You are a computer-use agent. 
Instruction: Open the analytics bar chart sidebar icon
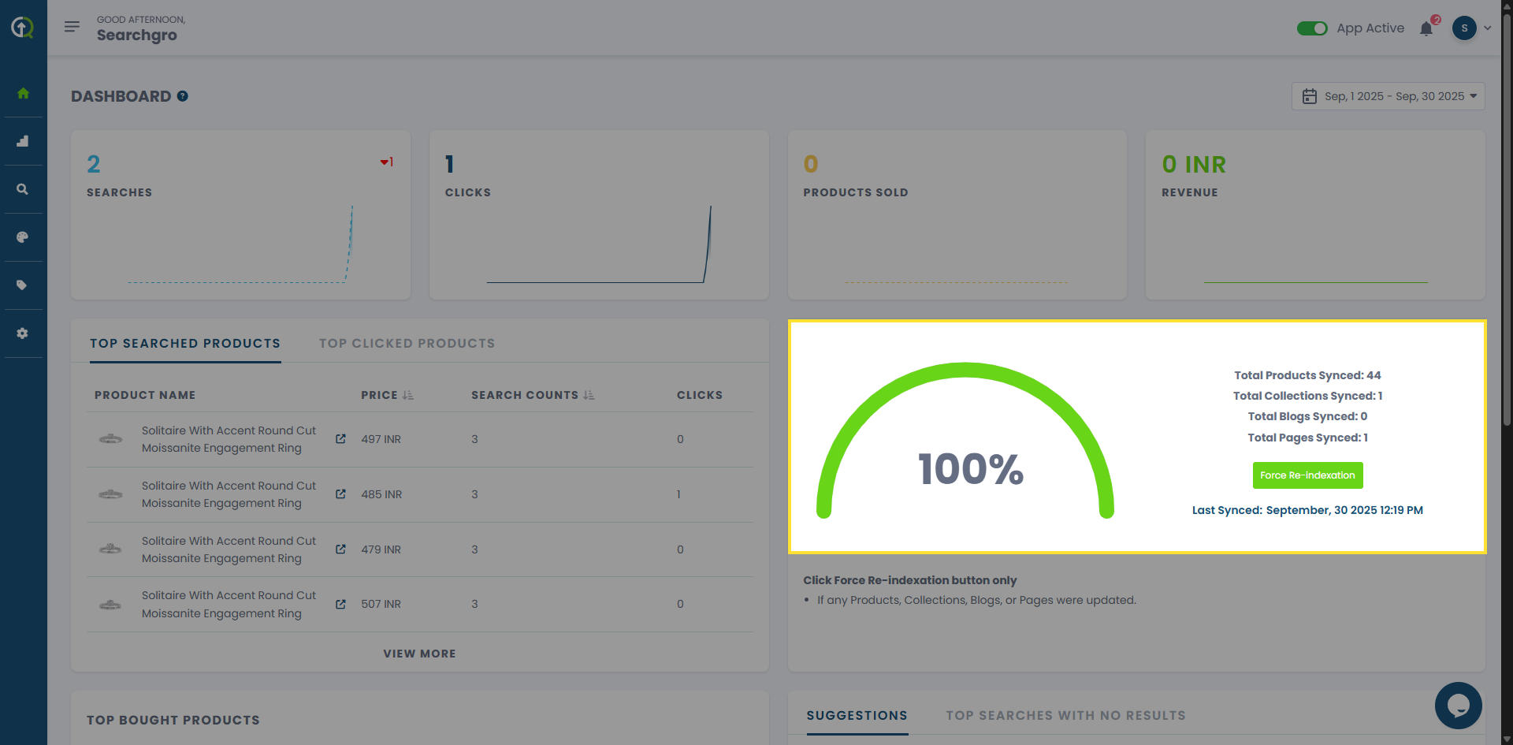pos(23,141)
